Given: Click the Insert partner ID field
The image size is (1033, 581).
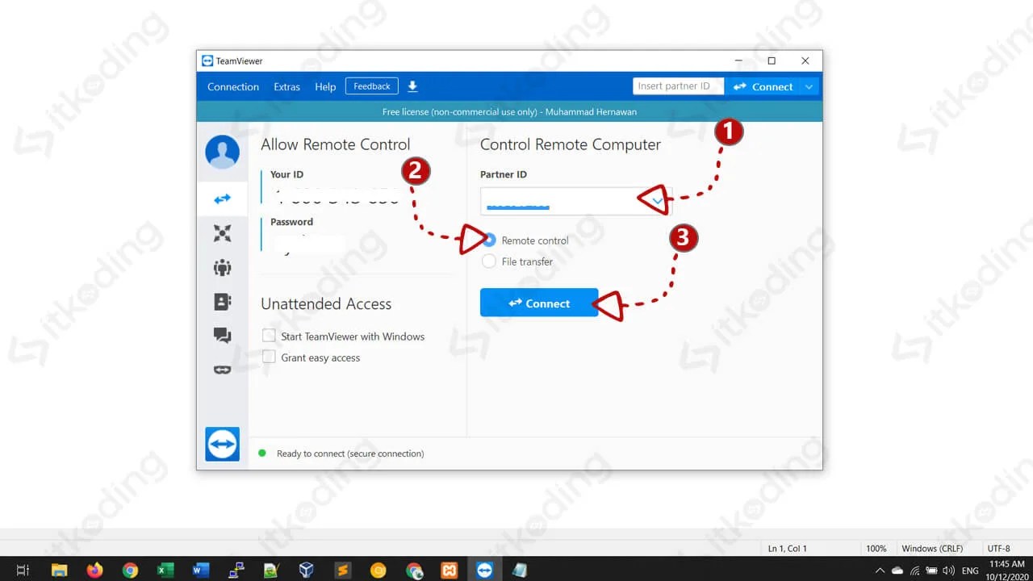Looking at the screenshot, I should [x=678, y=86].
